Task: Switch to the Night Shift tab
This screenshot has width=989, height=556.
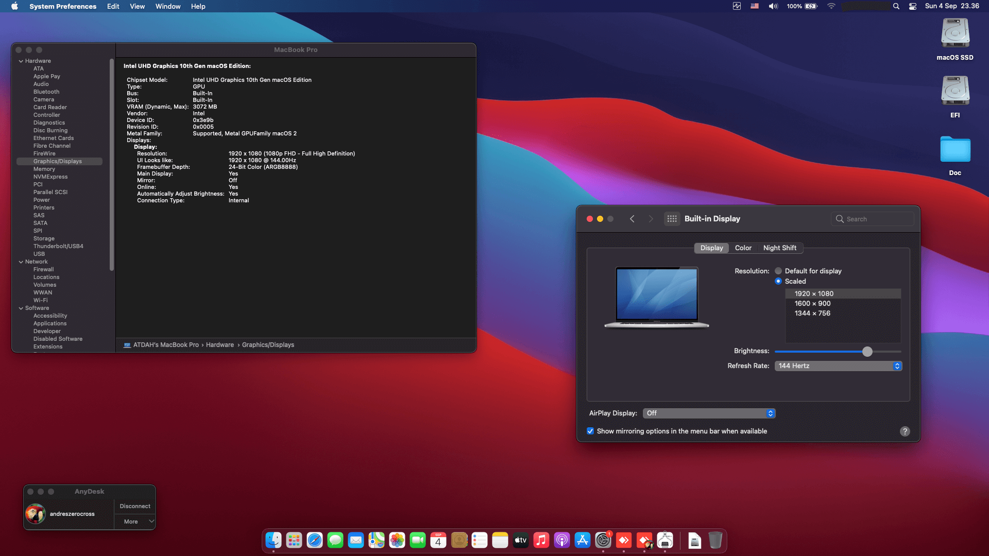Action: point(779,248)
